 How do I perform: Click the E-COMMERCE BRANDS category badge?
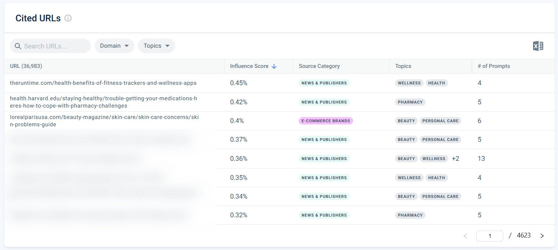tap(326, 120)
